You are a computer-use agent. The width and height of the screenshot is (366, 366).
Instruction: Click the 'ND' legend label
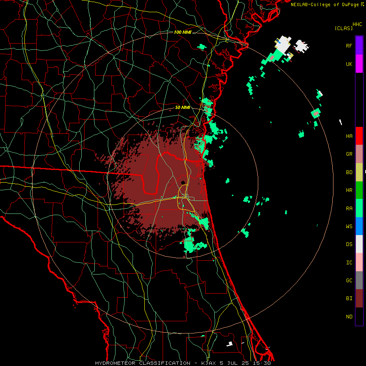[x=349, y=317]
